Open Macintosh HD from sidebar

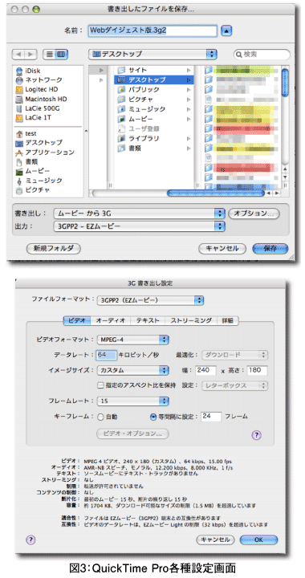pos(41,100)
